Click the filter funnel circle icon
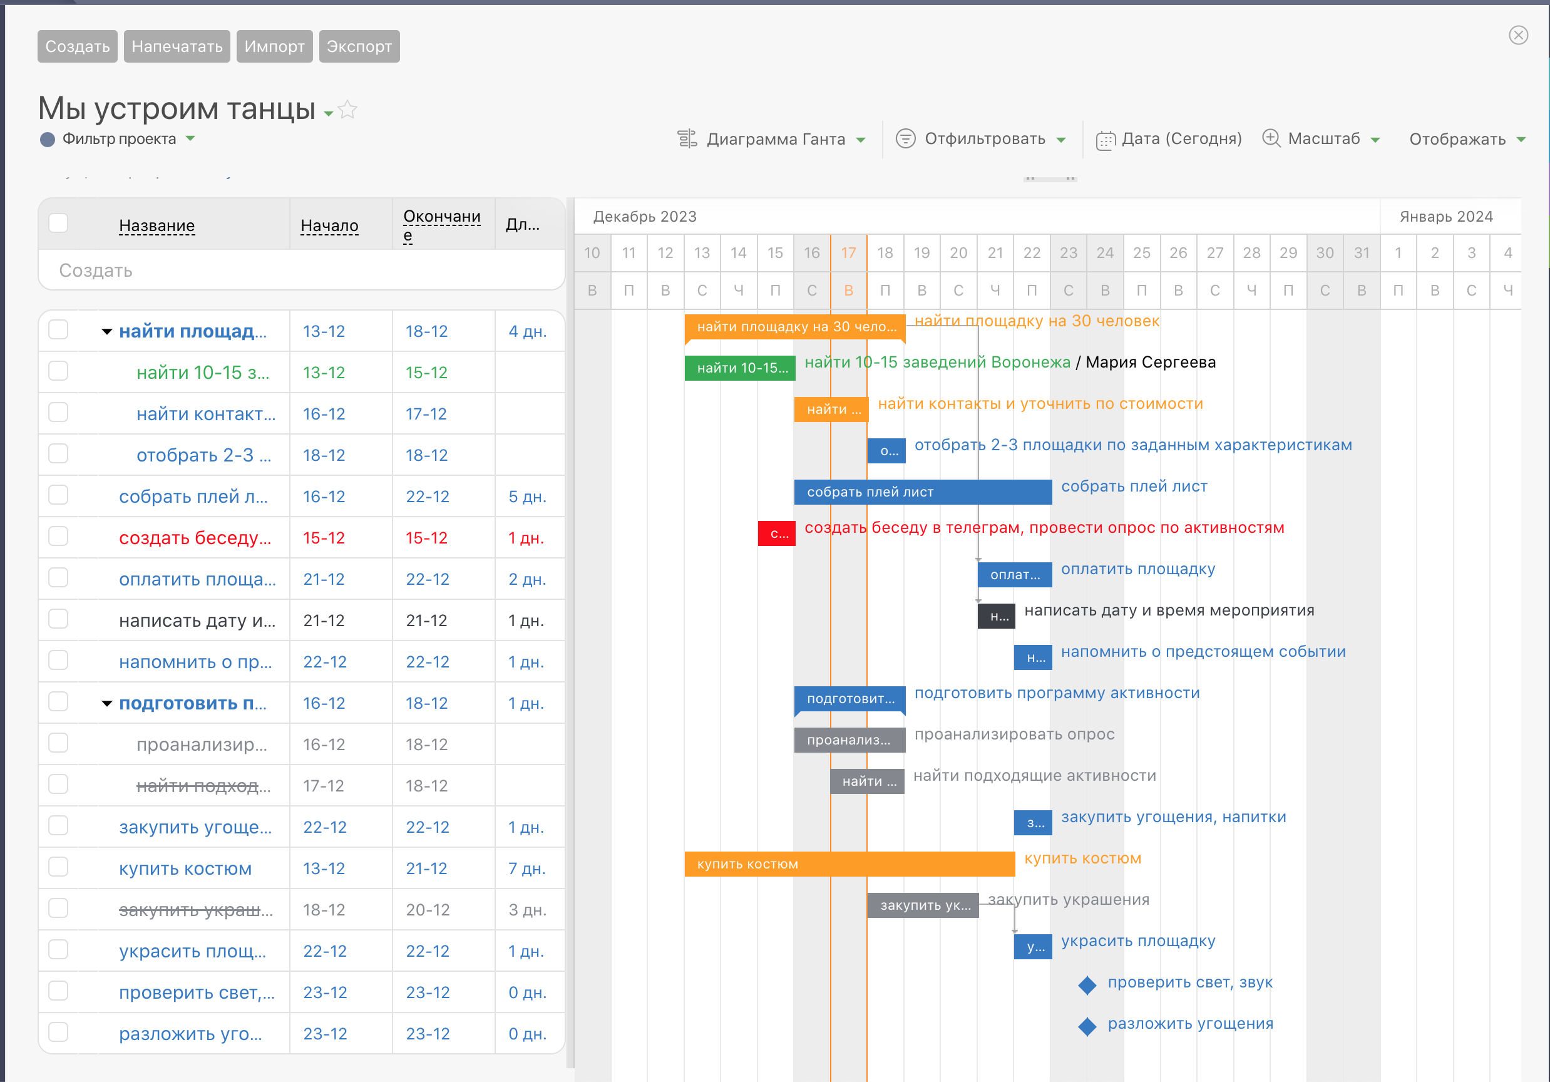 pyautogui.click(x=905, y=139)
